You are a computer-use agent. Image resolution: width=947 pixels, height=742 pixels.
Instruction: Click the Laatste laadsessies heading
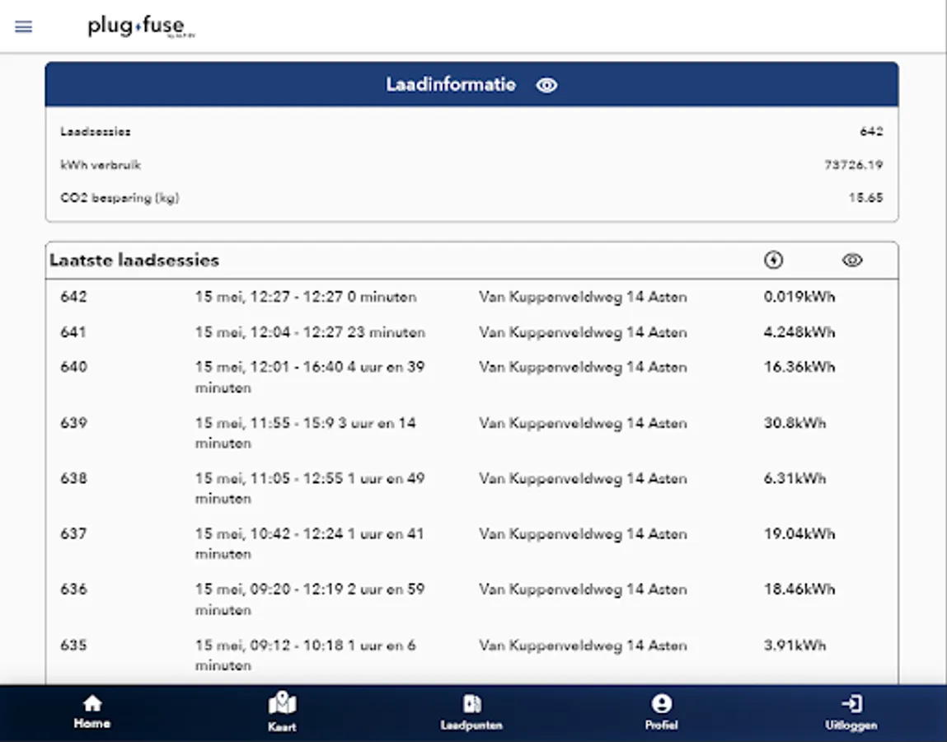pos(134,261)
